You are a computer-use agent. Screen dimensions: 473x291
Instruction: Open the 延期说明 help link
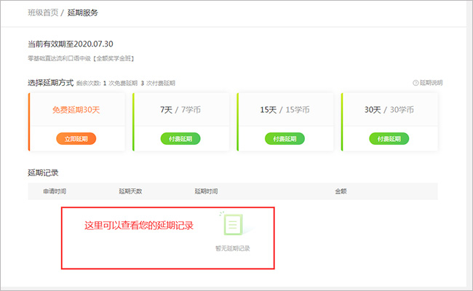(431, 83)
